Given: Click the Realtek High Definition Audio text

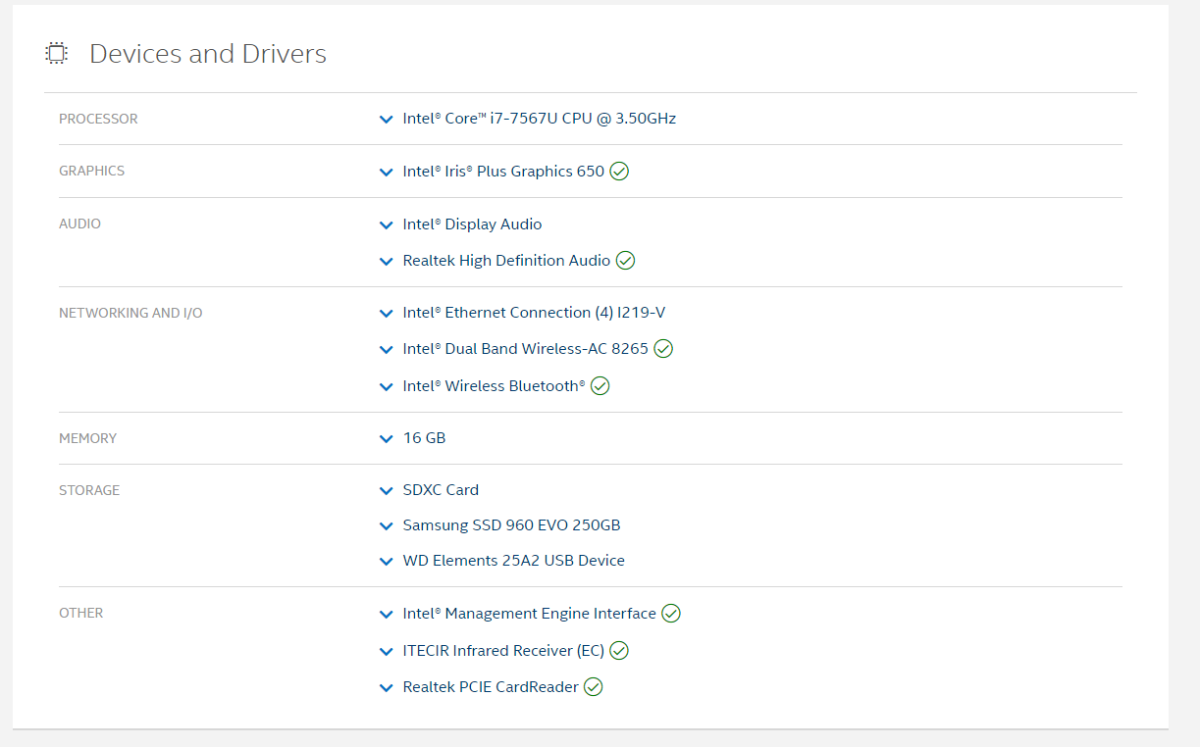Looking at the screenshot, I should (x=506, y=261).
